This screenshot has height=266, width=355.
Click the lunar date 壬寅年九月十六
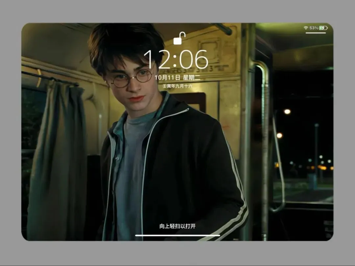pos(177,86)
